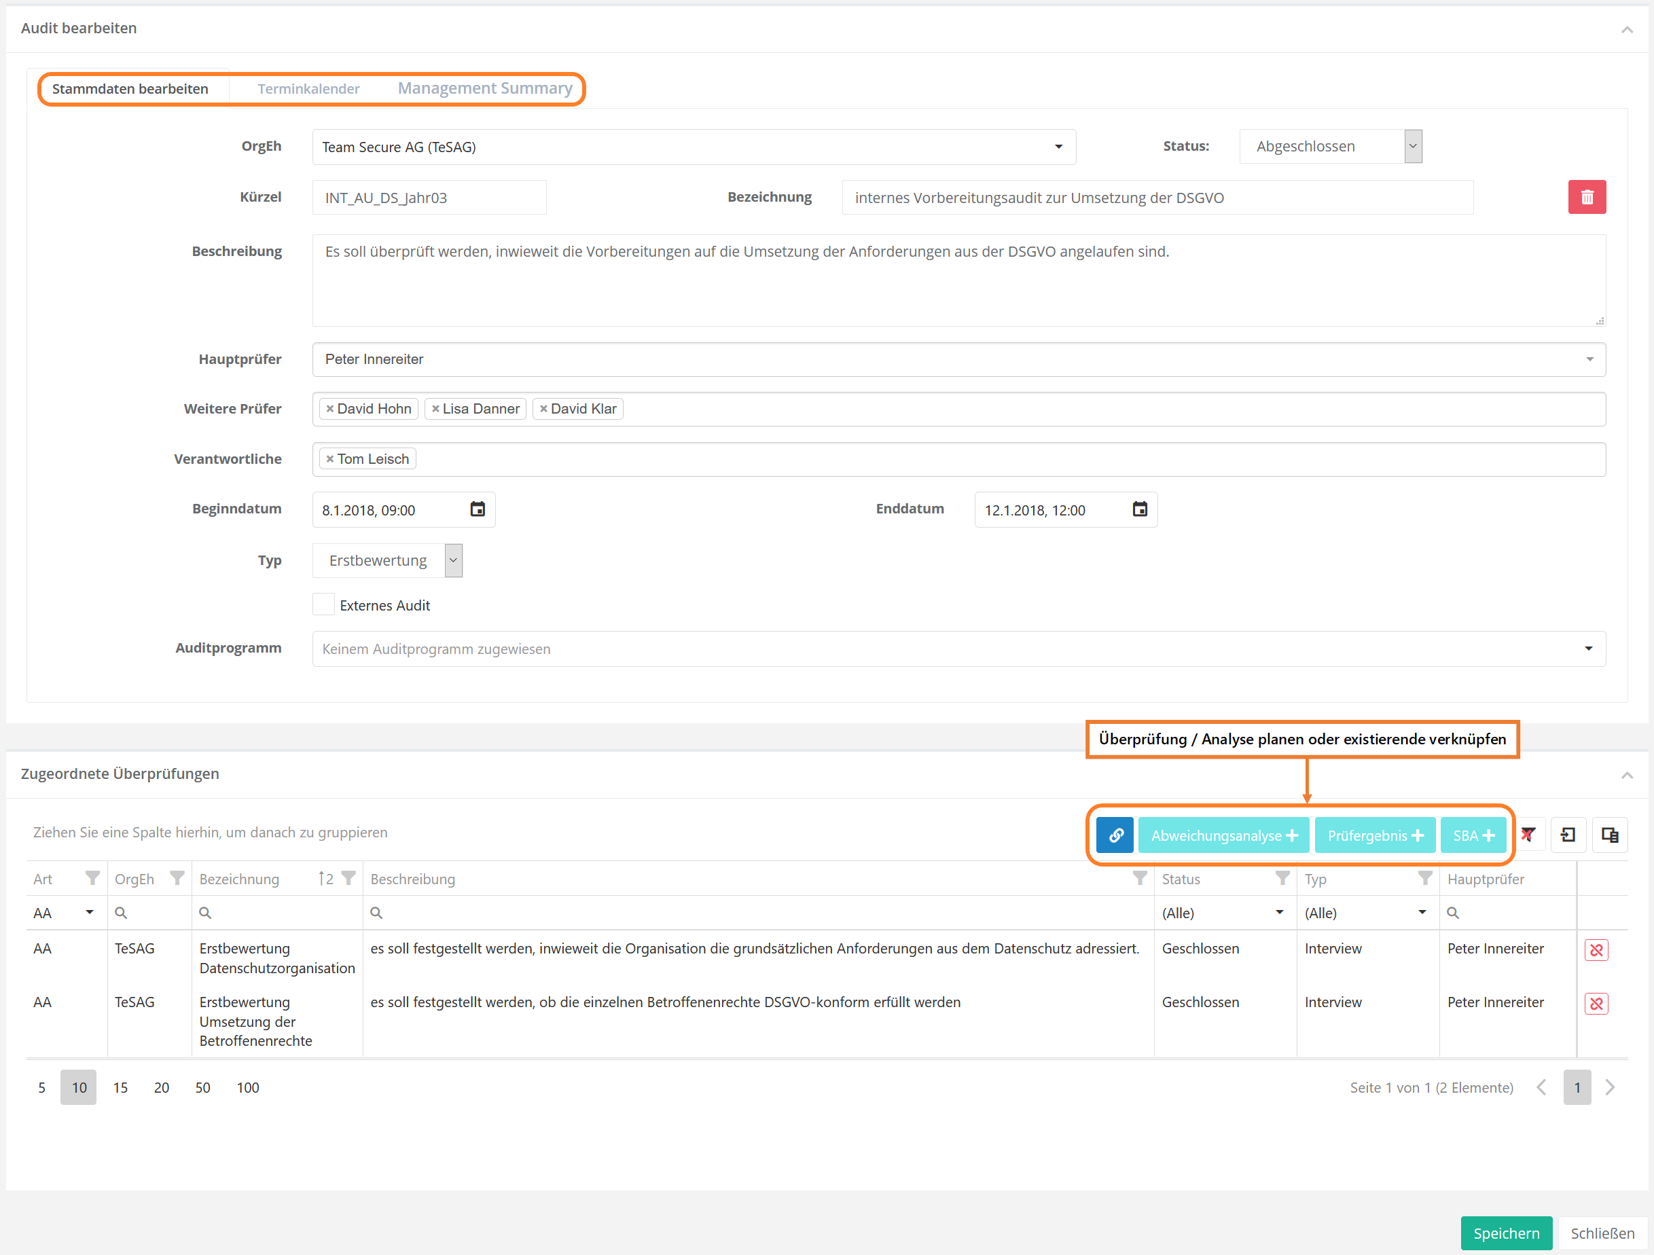Unlink the Erstbewertung Datenschutzorganisation row
Image resolution: width=1654 pixels, height=1255 pixels.
pos(1596,949)
